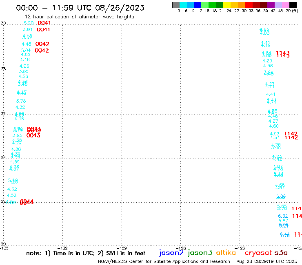This screenshot has width=302, height=265.
Task: Select the cryosat satellite legend label
Action: (x=258, y=253)
